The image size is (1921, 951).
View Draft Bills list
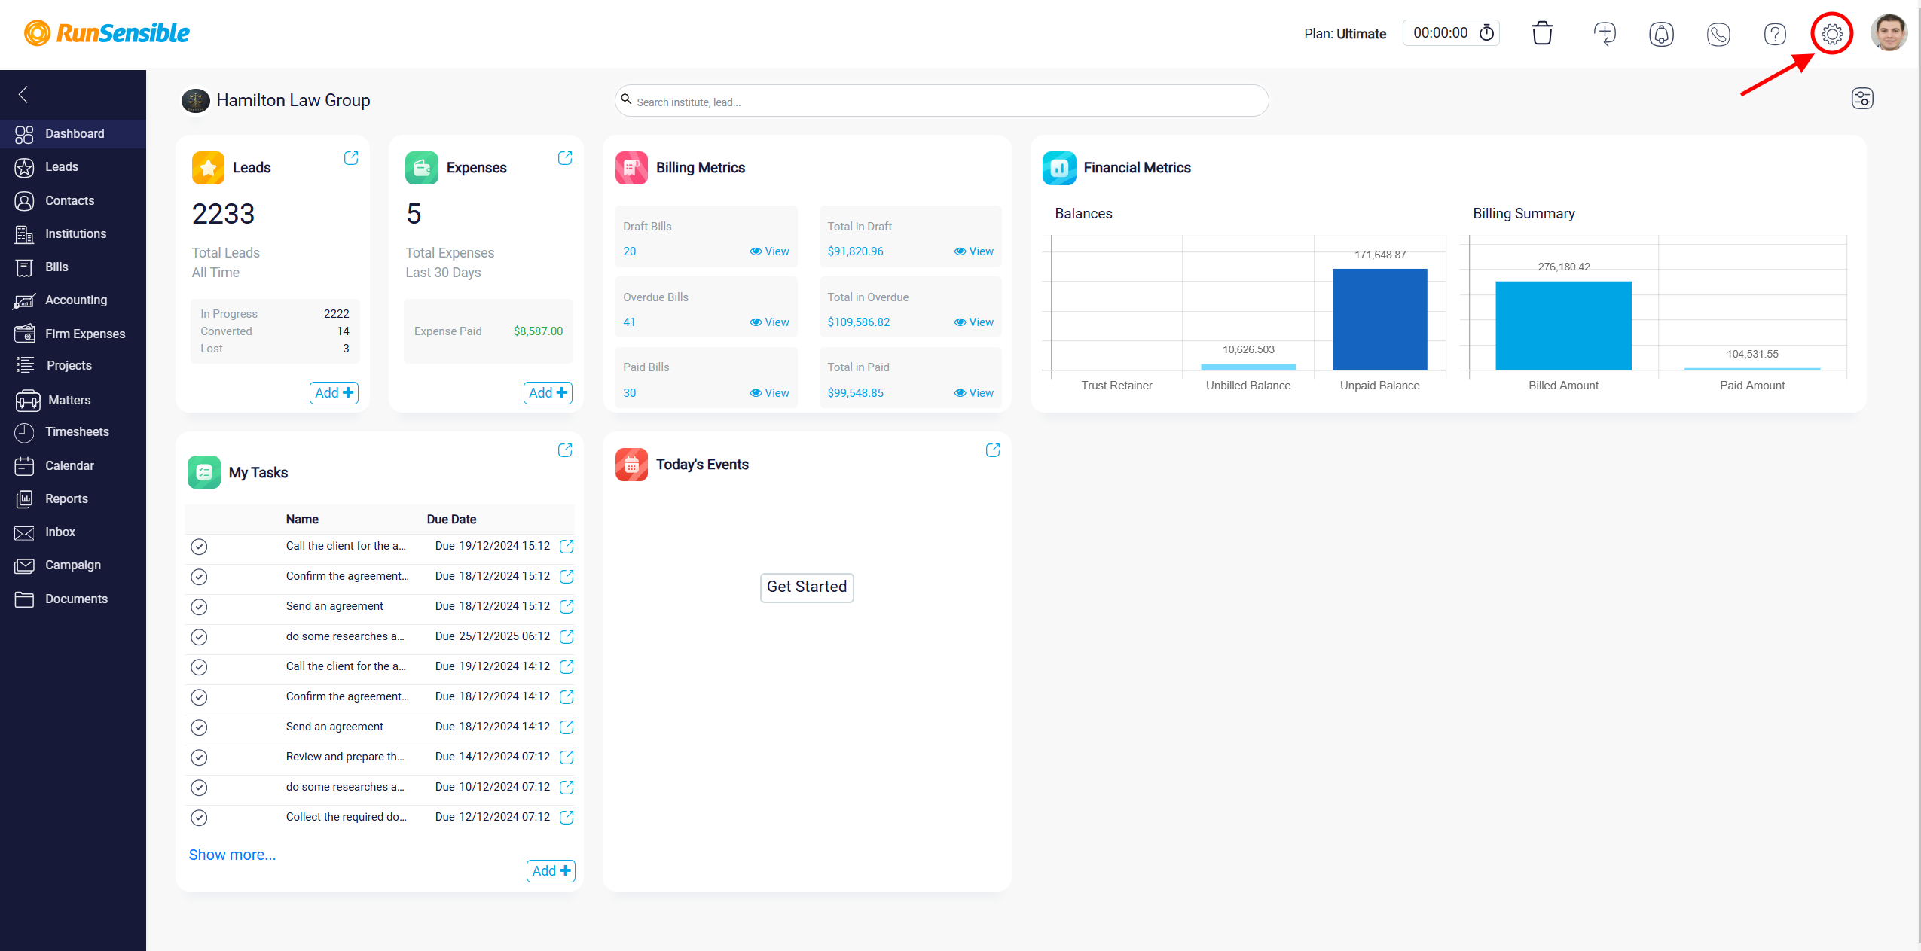point(769,251)
